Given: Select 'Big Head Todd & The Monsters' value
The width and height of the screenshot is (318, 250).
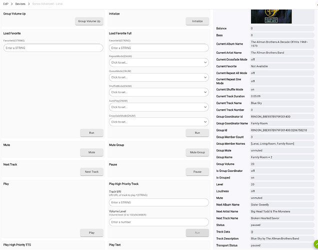Looking at the screenshot, I should [x=282, y=211].
